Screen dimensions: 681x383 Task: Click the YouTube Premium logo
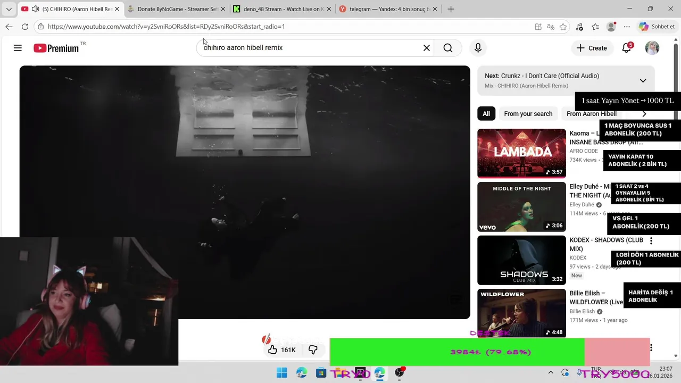(56, 48)
